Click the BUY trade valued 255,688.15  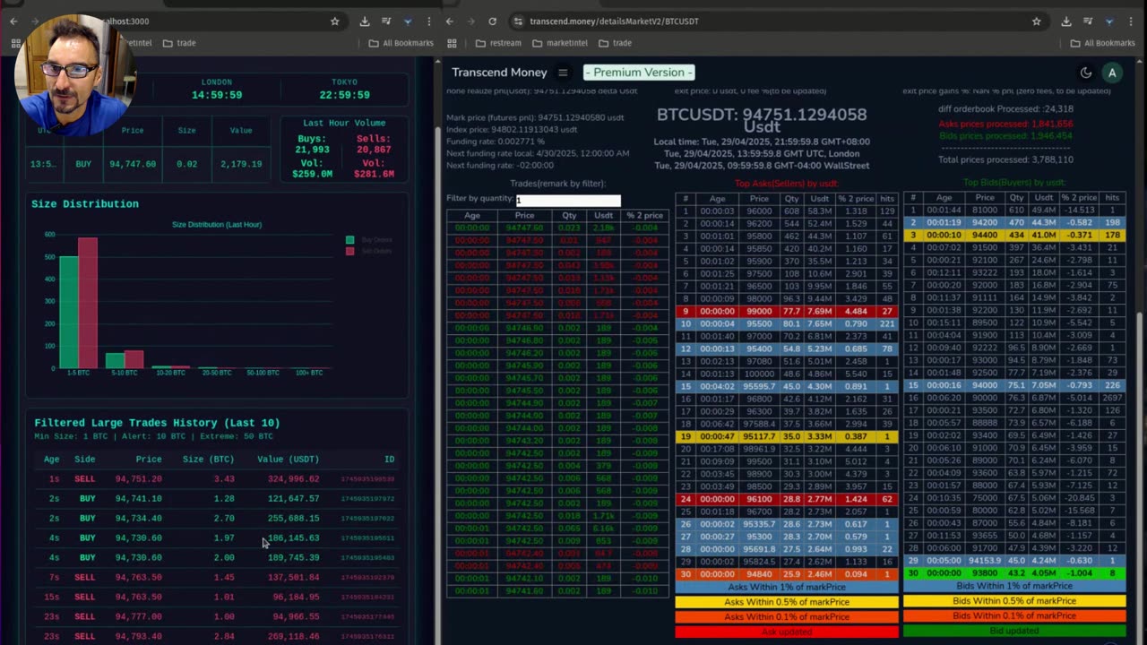tap(215, 519)
